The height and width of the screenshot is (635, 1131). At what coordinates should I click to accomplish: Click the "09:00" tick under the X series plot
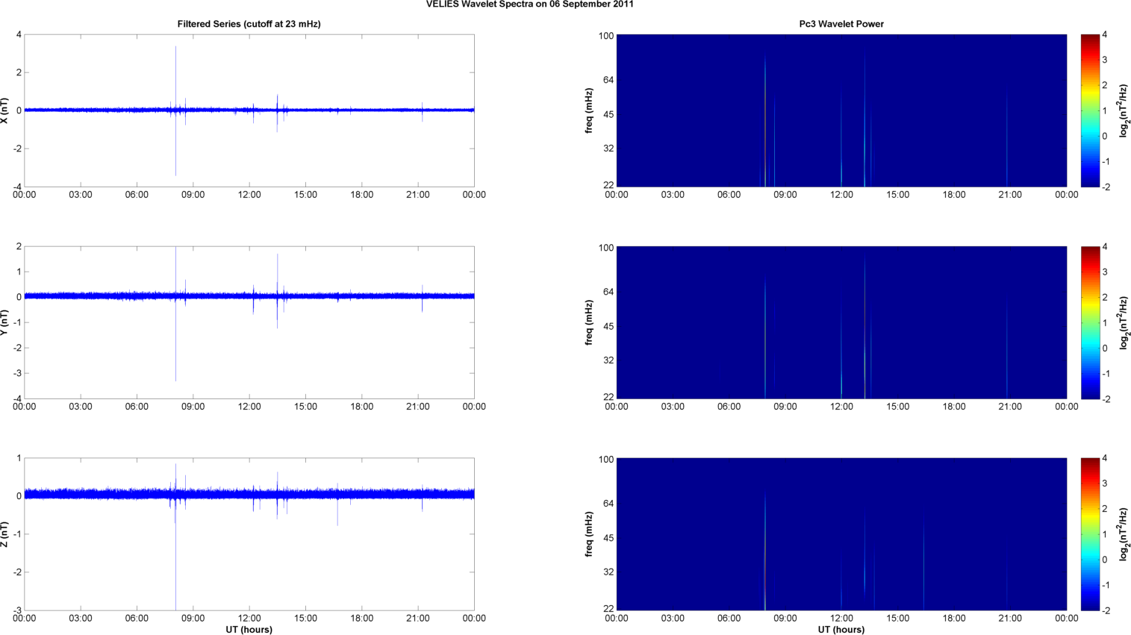[x=193, y=195]
